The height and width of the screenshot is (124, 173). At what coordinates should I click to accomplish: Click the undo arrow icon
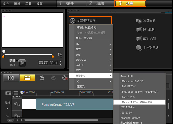point(42,78)
